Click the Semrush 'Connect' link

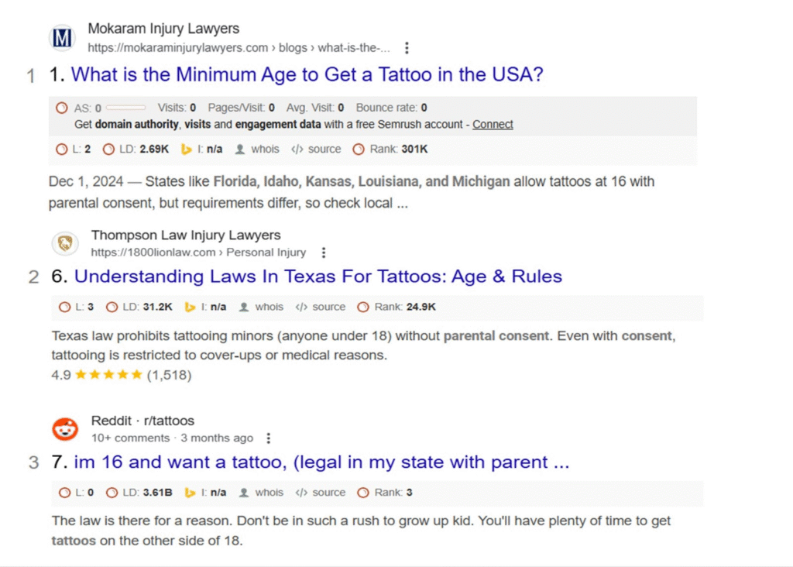[x=493, y=124]
